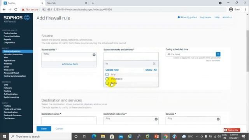Change the Show : All filter
Screen dimensions: 249x140
(x=151, y=70)
